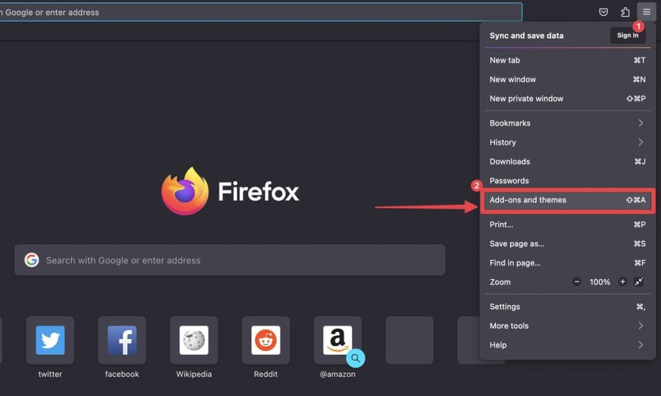Screen dimensions: 661x396
Task: Focus the top URL address bar
Action: (261, 12)
